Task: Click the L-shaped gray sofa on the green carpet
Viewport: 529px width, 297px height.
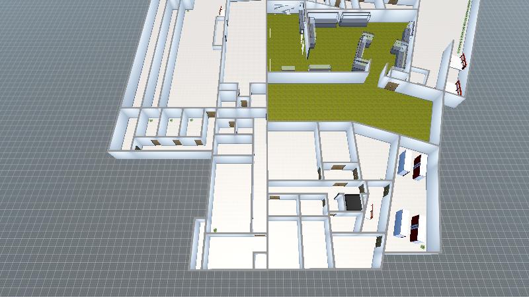Action: 362,53
